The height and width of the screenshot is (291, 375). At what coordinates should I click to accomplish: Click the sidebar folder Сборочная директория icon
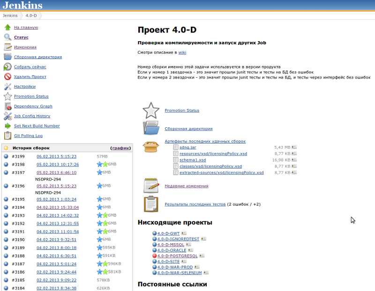[x=7, y=57]
